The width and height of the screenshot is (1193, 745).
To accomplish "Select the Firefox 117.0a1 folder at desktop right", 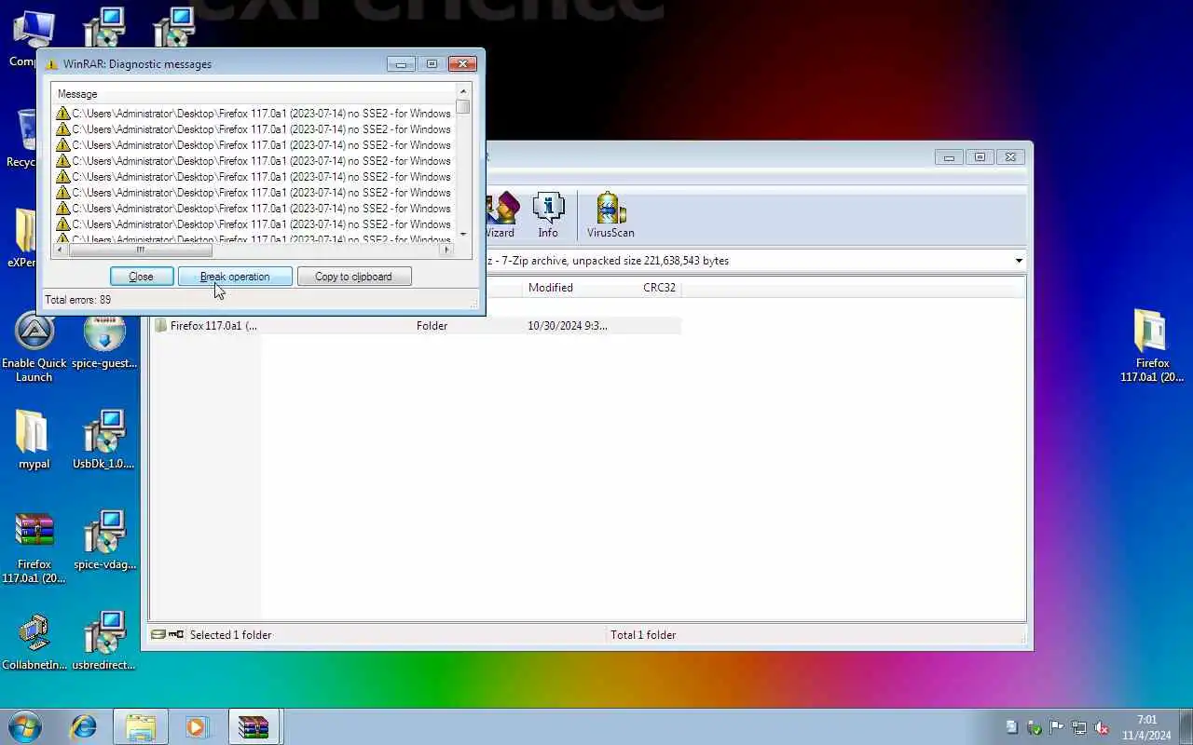I will coord(1152,345).
